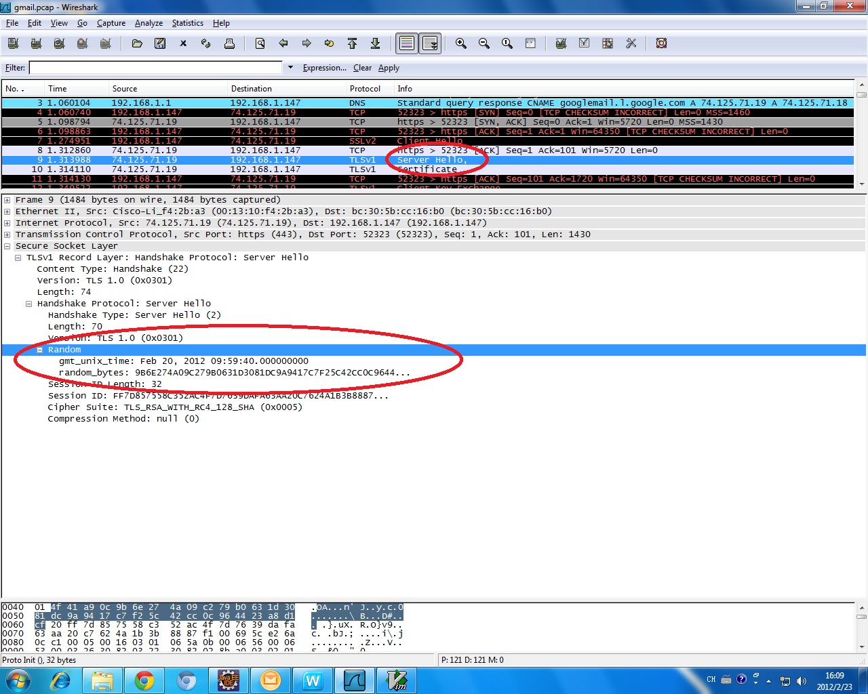Open the Statistics menu
Viewport: 868px width, 694px height.
pyautogui.click(x=187, y=23)
